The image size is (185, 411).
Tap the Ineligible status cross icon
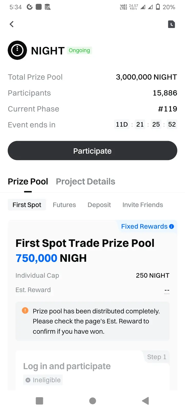[x=28, y=380]
